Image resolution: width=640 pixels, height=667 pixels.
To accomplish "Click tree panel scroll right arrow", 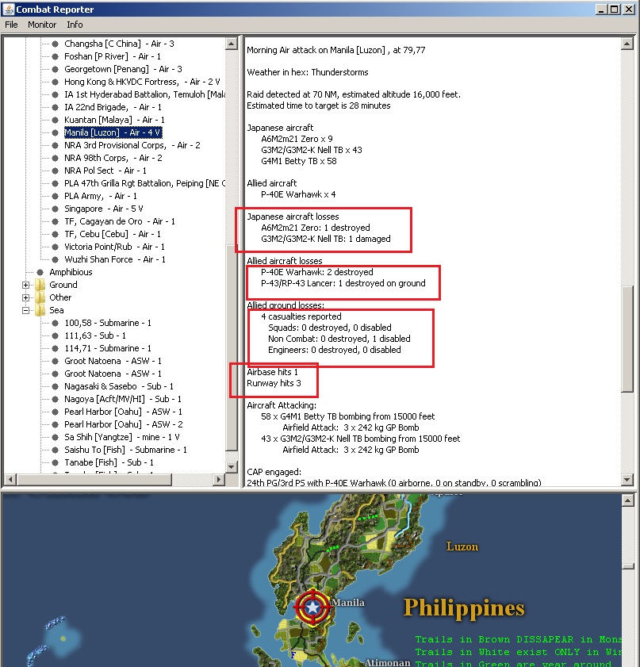I will [x=219, y=479].
